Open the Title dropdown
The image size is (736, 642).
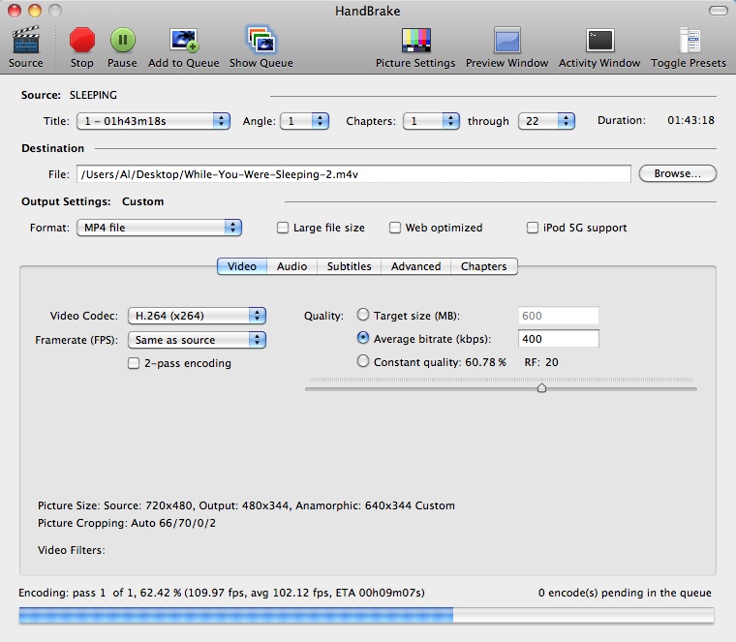(153, 121)
